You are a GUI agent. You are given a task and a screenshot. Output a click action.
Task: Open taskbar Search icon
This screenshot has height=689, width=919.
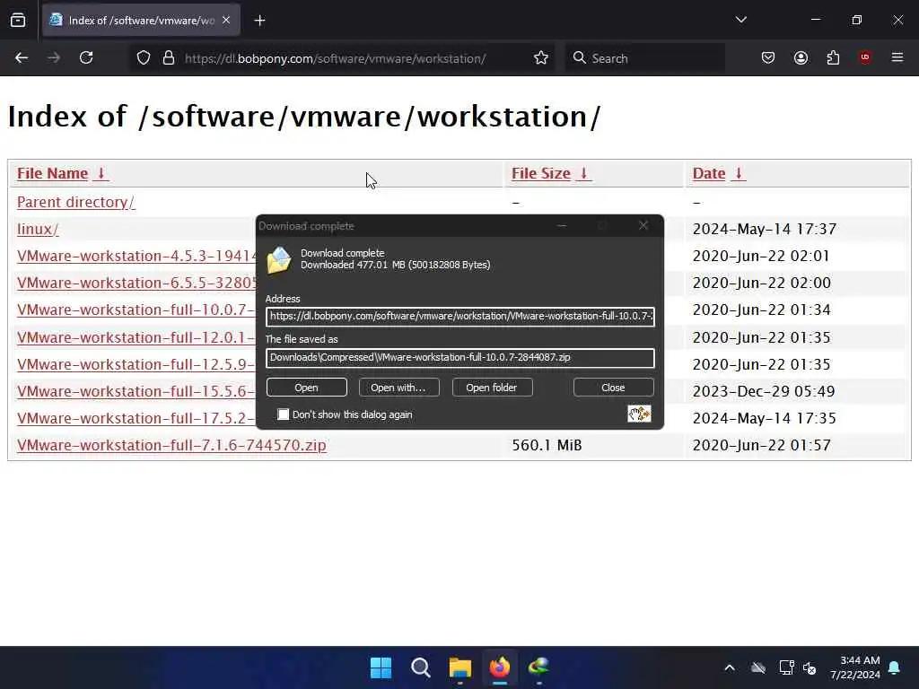click(x=420, y=667)
